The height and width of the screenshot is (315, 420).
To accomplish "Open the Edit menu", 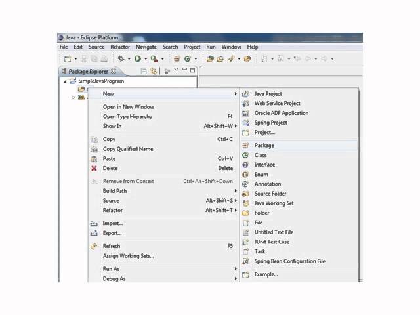I will [78, 47].
